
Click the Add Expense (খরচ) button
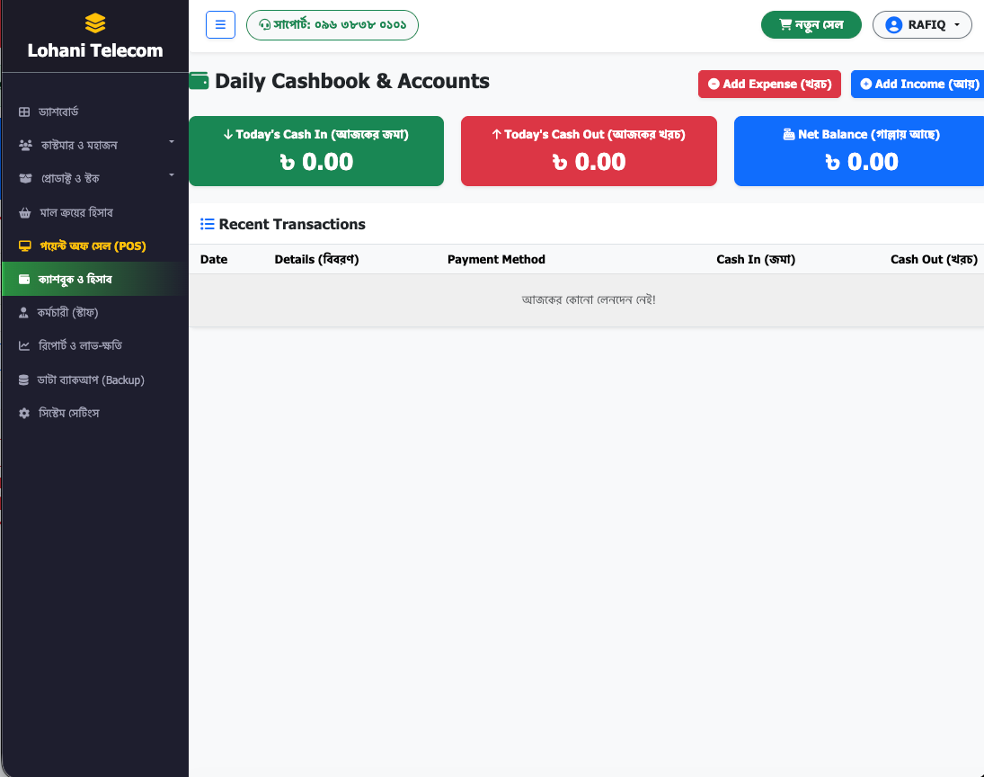click(769, 84)
